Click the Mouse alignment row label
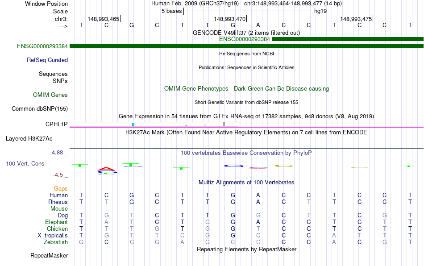 (x=59, y=209)
